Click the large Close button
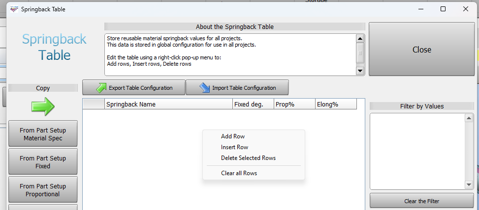 (x=422, y=49)
